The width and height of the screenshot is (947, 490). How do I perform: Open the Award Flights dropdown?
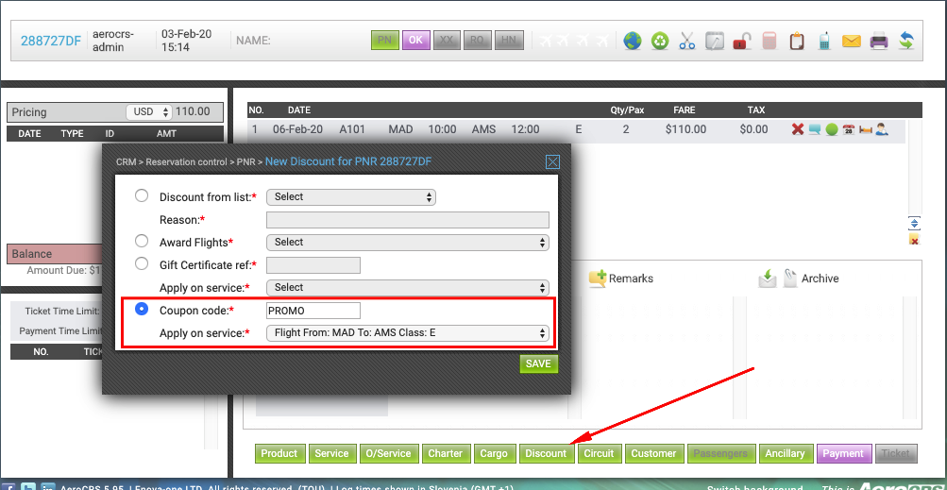point(408,243)
